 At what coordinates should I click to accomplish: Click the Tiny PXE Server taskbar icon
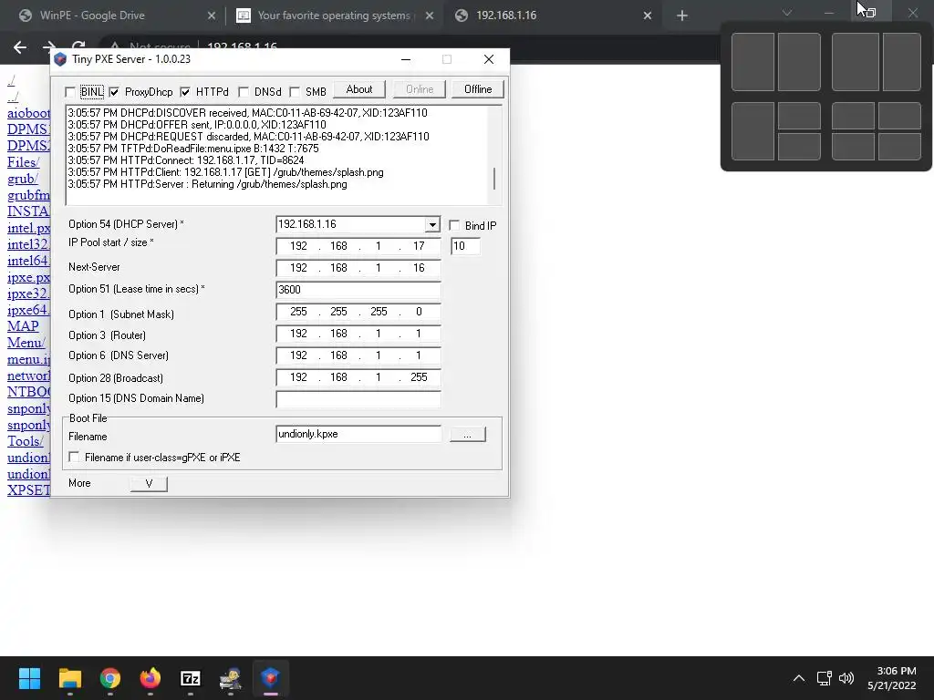click(x=270, y=678)
